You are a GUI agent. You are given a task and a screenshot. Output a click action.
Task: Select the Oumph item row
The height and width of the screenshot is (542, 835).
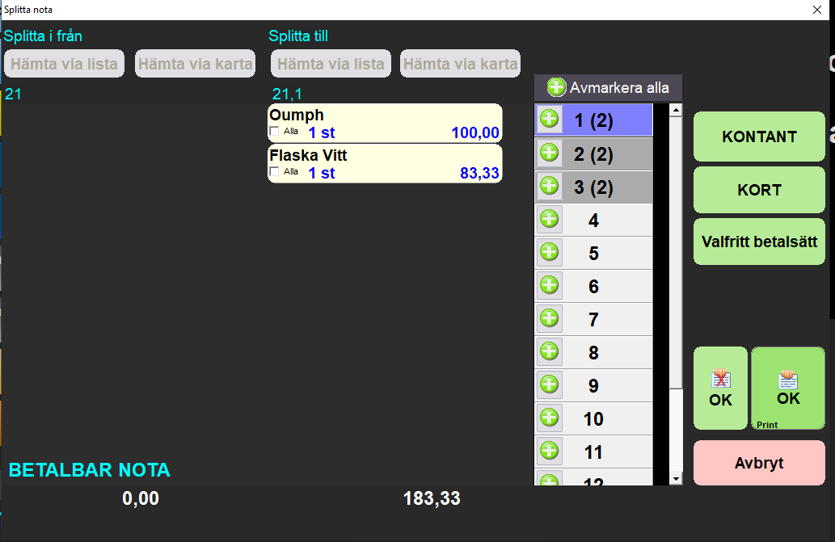pos(385,116)
